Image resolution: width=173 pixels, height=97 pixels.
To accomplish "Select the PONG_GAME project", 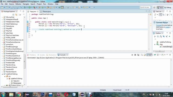I will click(11, 38).
